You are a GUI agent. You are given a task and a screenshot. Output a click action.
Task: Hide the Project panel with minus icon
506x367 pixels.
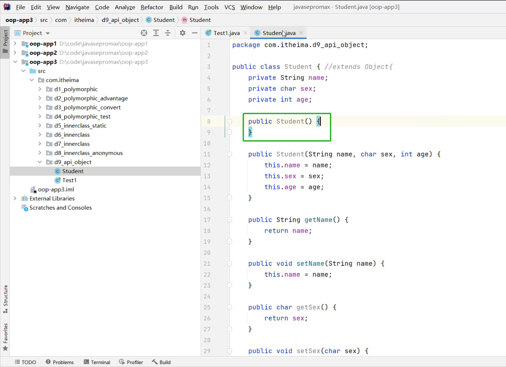194,33
